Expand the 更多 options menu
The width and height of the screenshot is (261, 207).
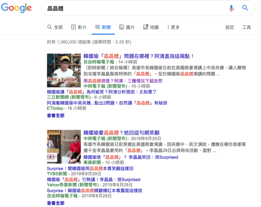pyautogui.click(x=173, y=27)
